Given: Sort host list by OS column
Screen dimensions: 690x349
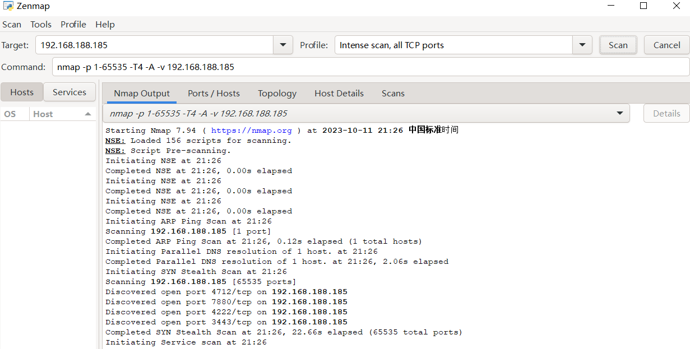Looking at the screenshot, I should [x=15, y=114].
